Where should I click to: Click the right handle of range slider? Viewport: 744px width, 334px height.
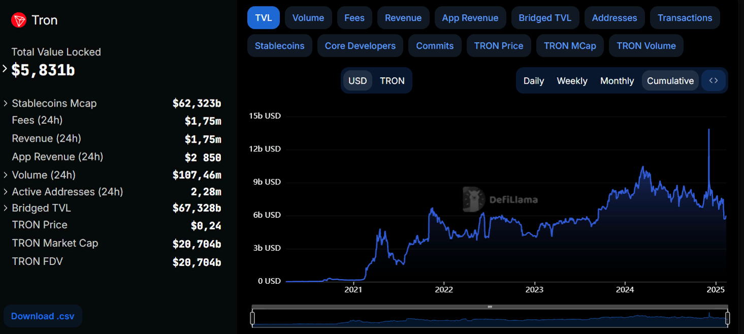pyautogui.click(x=727, y=318)
